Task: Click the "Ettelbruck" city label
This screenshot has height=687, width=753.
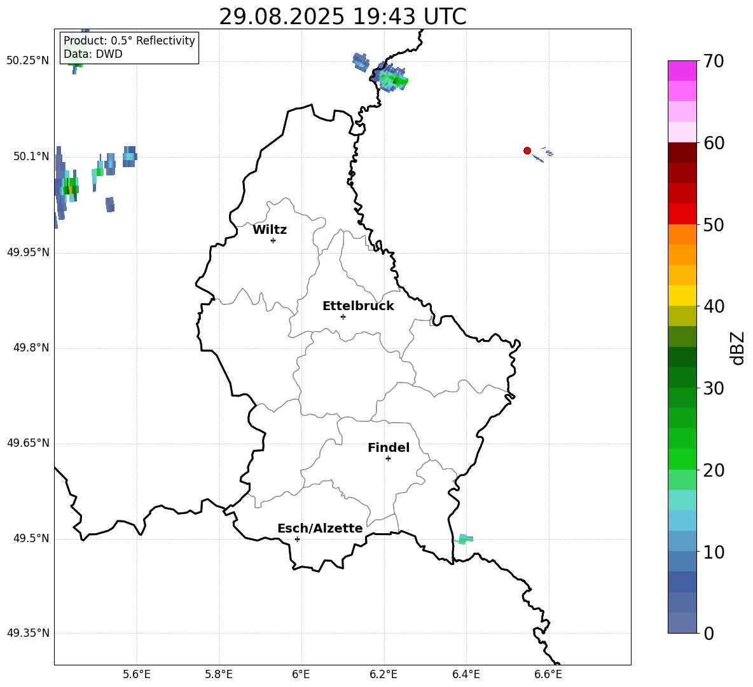Action: tap(358, 306)
